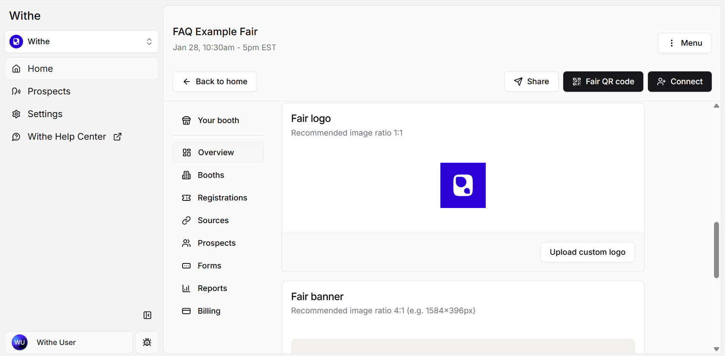This screenshot has width=725, height=356.
Task: Click the Fair banner heading
Action: coord(317,296)
